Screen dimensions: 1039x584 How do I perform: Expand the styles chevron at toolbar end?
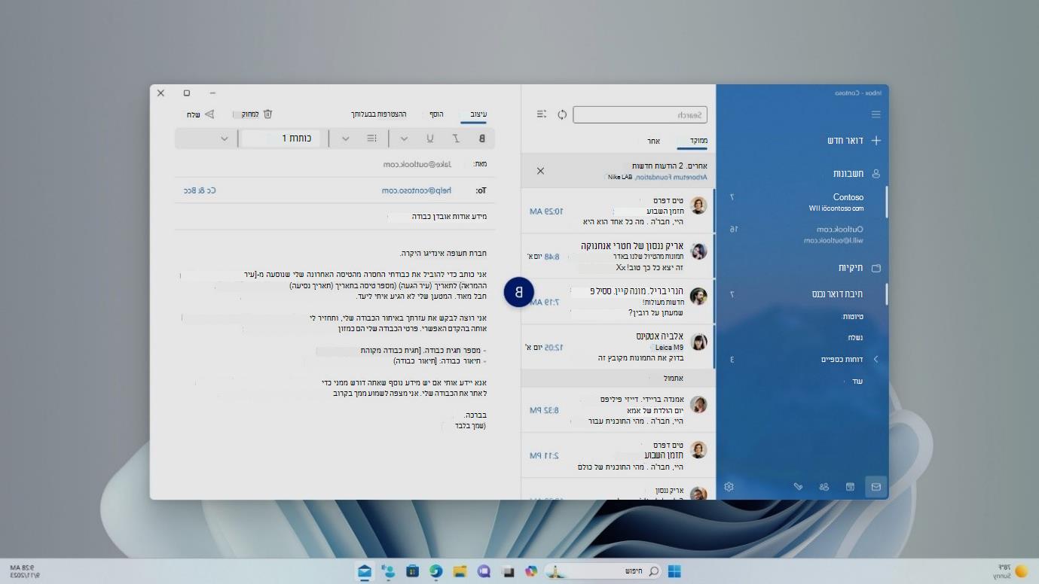pyautogui.click(x=224, y=138)
